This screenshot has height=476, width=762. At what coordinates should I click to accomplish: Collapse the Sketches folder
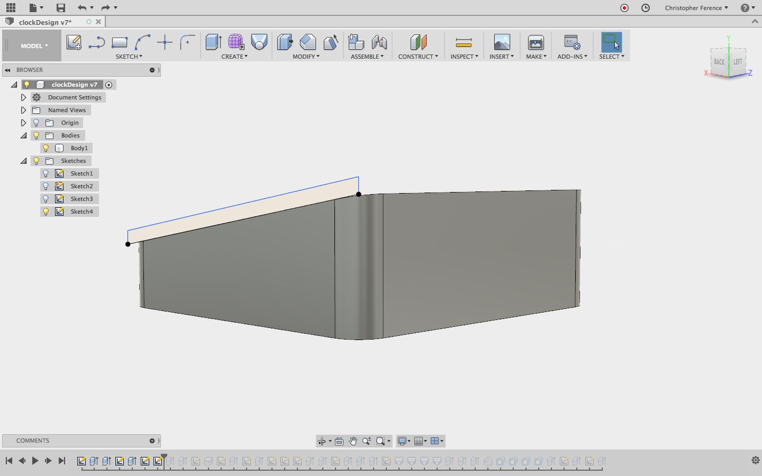23,161
